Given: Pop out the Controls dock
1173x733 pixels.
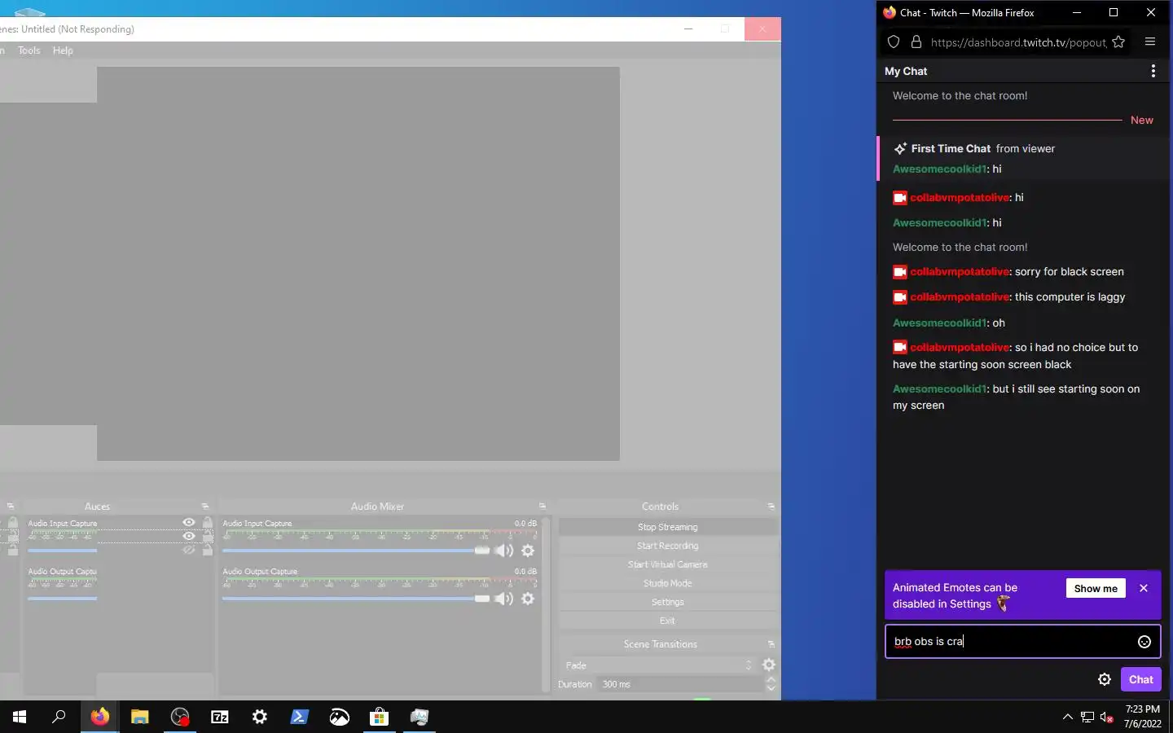Looking at the screenshot, I should click(x=771, y=507).
